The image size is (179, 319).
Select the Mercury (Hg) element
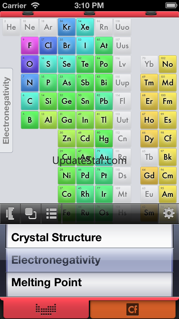pyautogui.click(x=104, y=138)
